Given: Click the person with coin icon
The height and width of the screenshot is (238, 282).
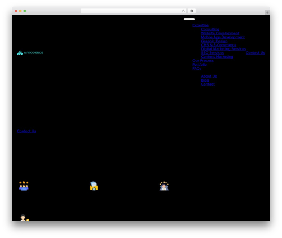Looking at the screenshot, I should coord(24,218).
